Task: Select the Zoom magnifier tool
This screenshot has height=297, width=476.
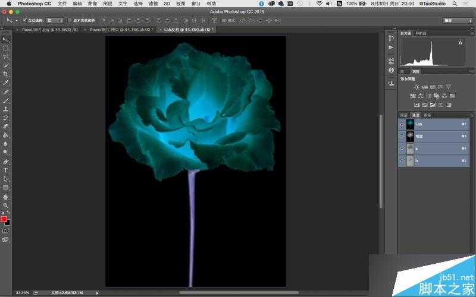Action: (x=6, y=205)
